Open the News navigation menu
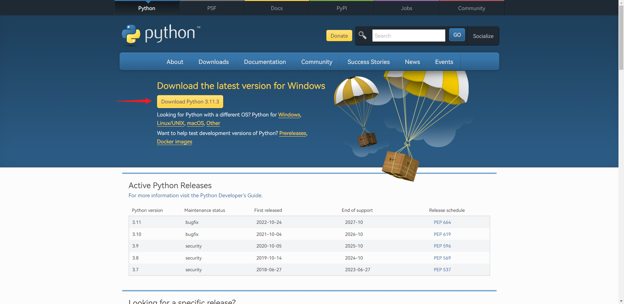The width and height of the screenshot is (624, 304). click(x=412, y=62)
